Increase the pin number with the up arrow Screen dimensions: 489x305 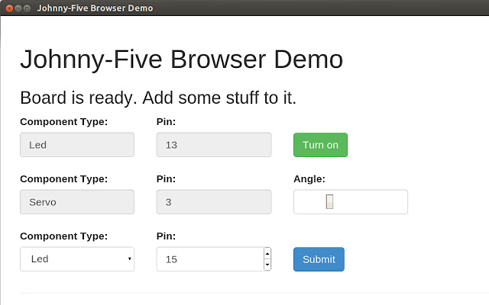[x=267, y=254]
